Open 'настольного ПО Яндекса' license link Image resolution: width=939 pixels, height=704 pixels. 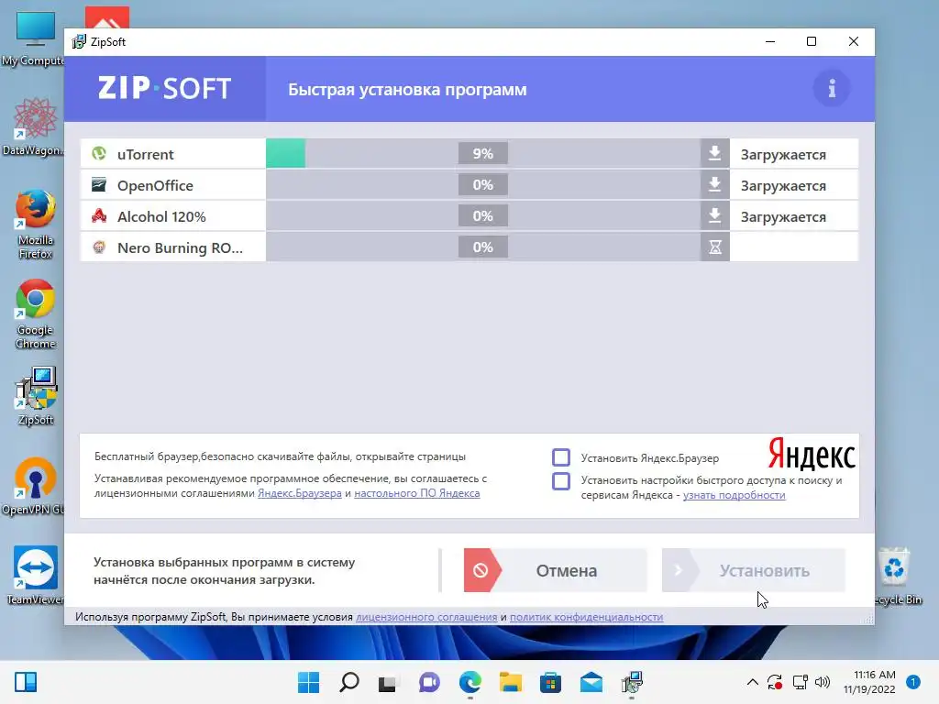pyautogui.click(x=417, y=493)
